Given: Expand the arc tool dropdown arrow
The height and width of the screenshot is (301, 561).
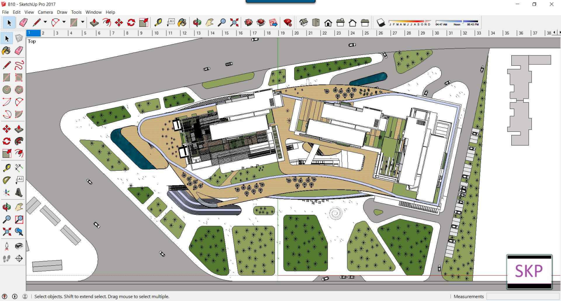Looking at the screenshot, I should [x=64, y=22].
